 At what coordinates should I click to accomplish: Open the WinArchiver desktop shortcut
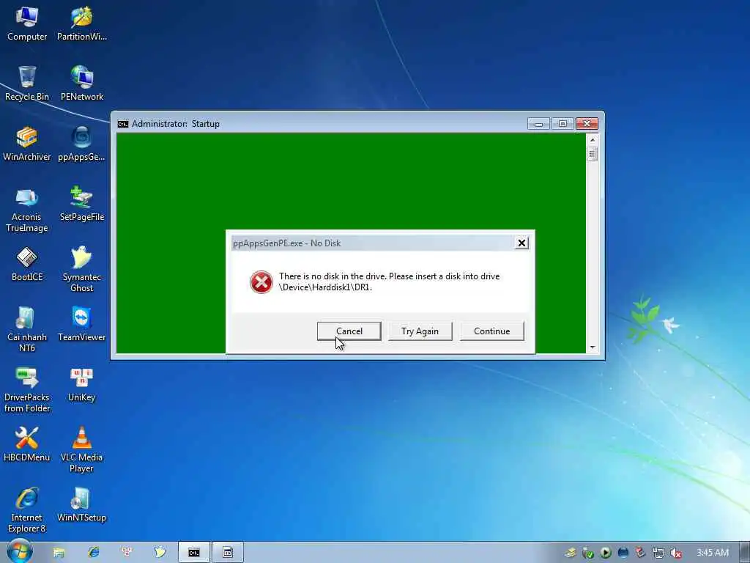point(27,144)
